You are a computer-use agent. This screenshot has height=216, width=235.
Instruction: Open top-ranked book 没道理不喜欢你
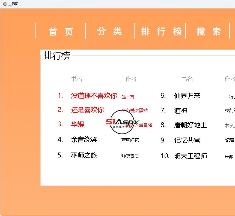94,96
